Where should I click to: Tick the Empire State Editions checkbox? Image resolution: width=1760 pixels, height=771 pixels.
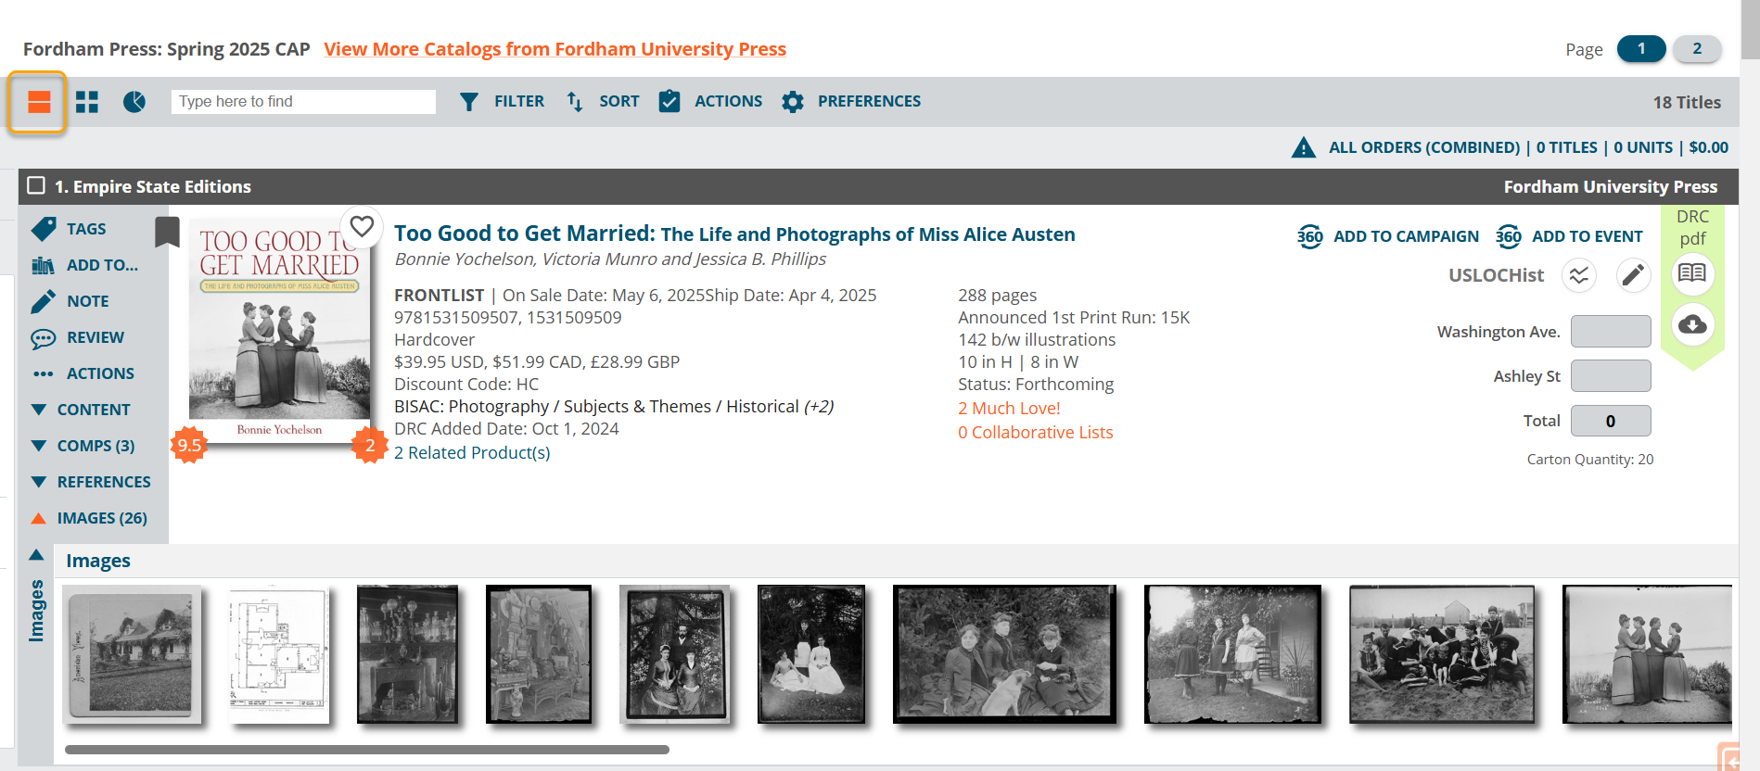pyautogui.click(x=36, y=185)
